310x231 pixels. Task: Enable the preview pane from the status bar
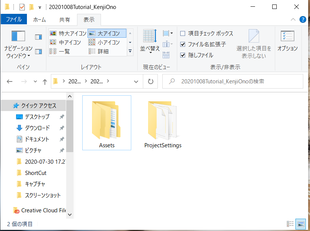point(301,224)
